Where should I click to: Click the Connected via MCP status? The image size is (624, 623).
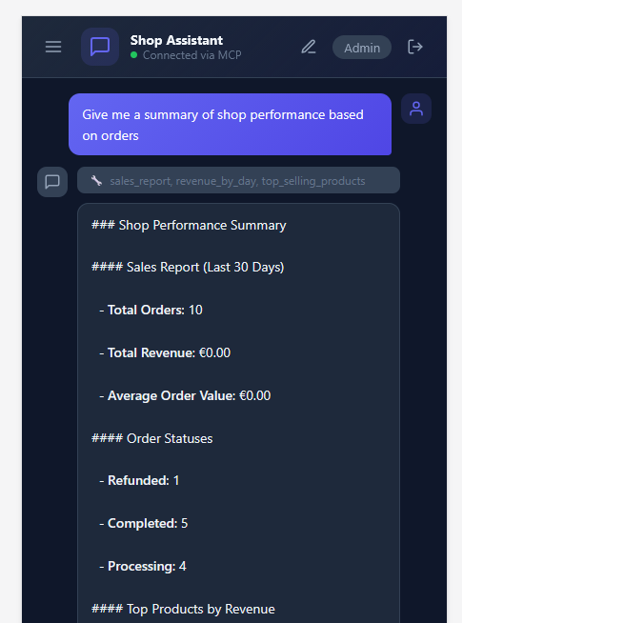191,55
